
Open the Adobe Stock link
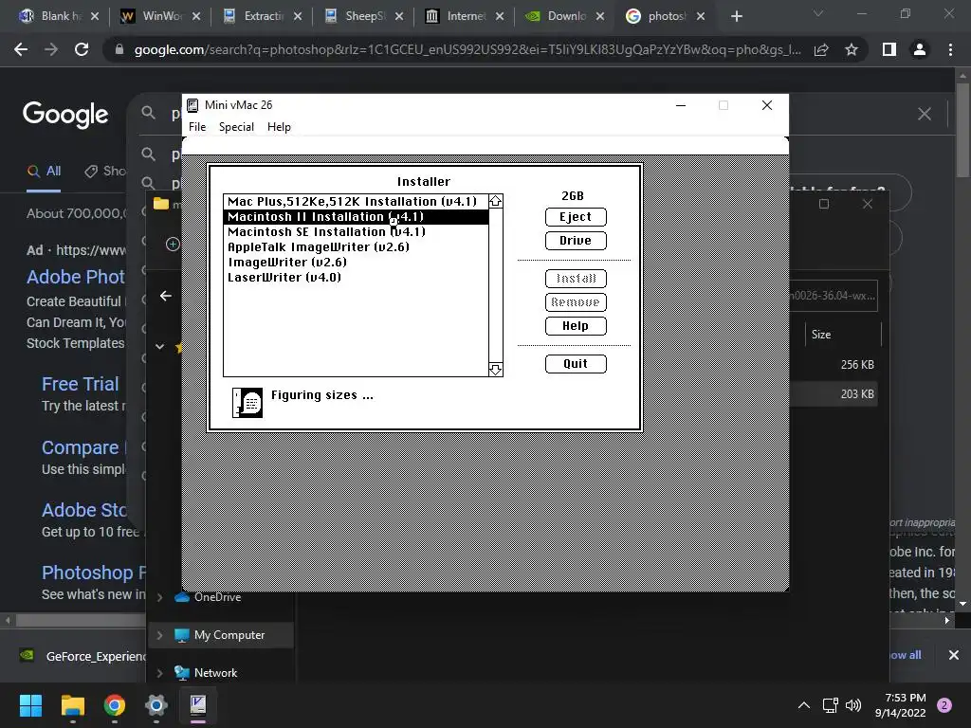(84, 510)
